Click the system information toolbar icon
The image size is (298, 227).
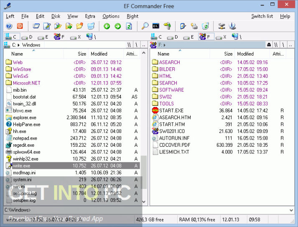pyautogui.click(x=232, y=26)
